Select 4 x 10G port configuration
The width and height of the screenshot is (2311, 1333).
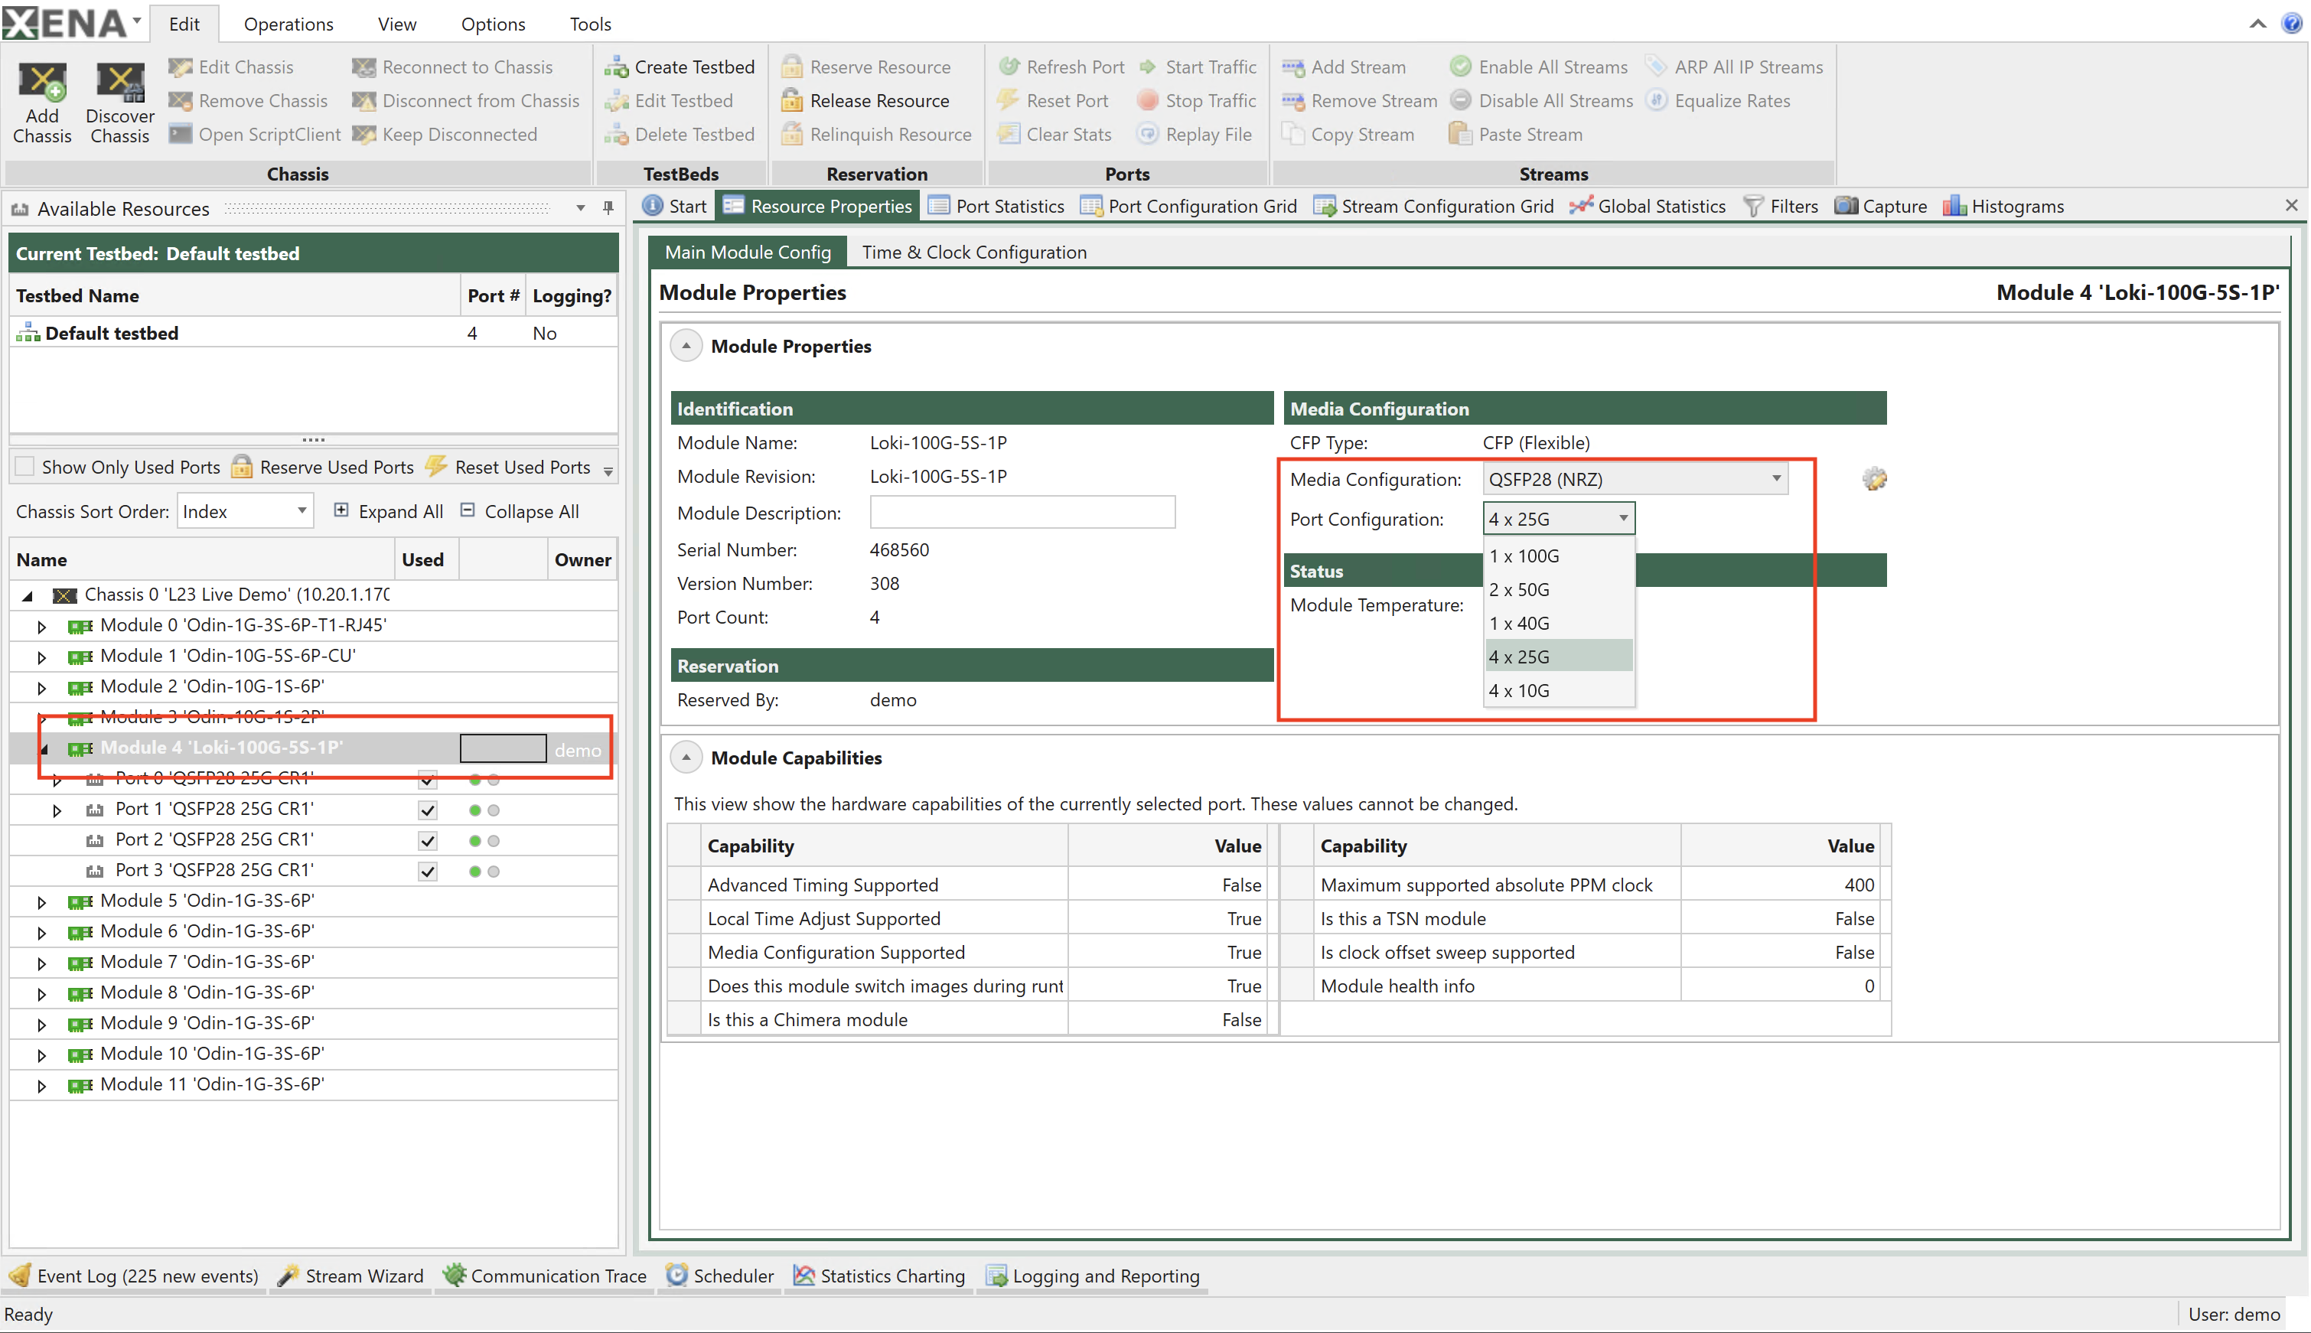[x=1558, y=690]
